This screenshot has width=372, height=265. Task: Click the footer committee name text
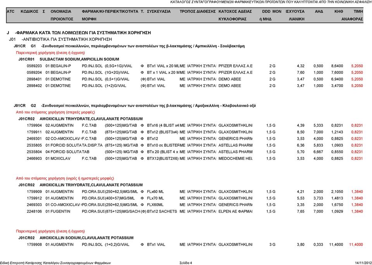pyautogui.click(x=55, y=263)
